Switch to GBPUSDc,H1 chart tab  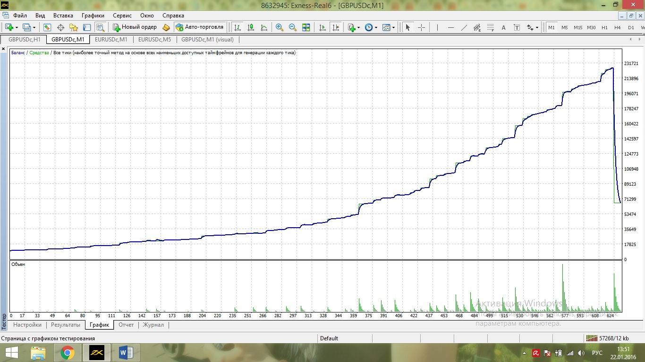[x=25, y=40]
